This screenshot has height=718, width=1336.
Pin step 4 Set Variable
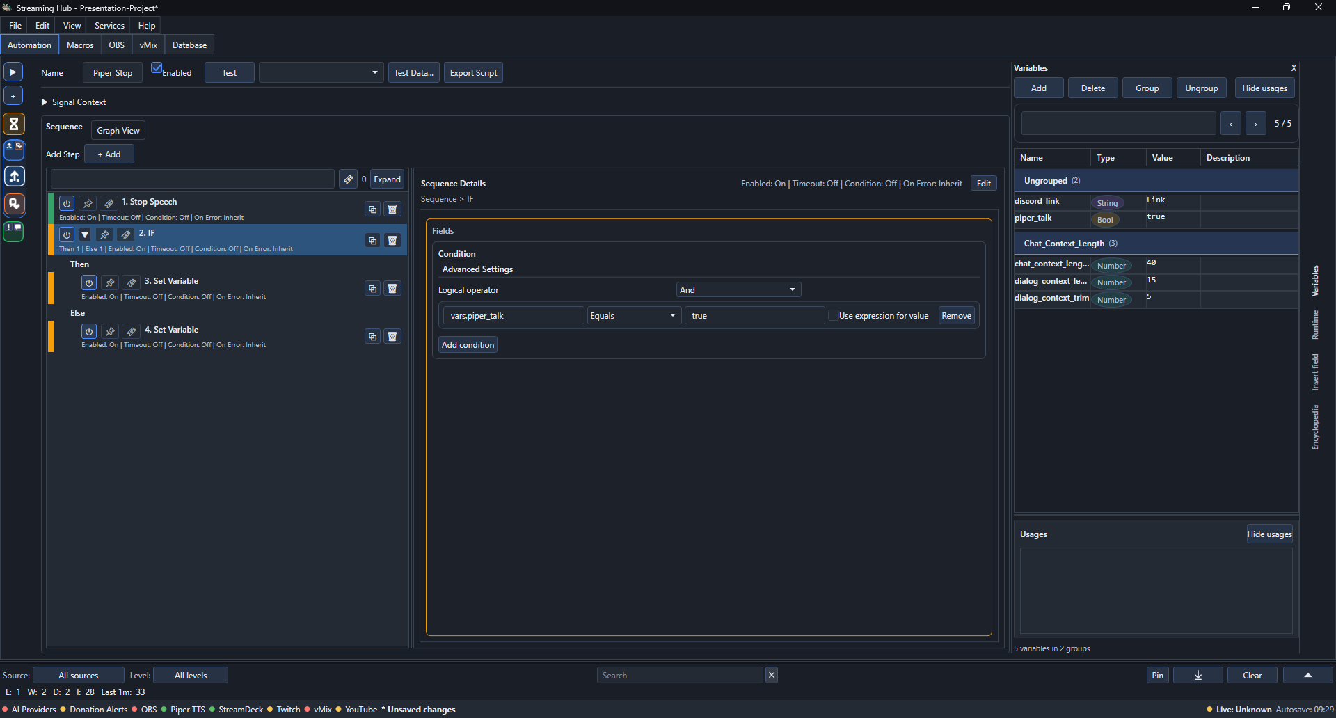110,331
